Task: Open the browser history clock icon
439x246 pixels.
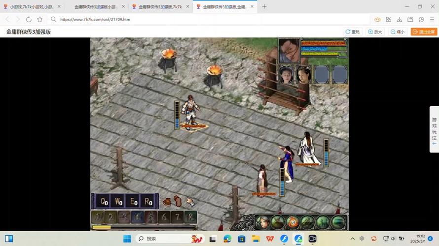Action: coord(421,19)
